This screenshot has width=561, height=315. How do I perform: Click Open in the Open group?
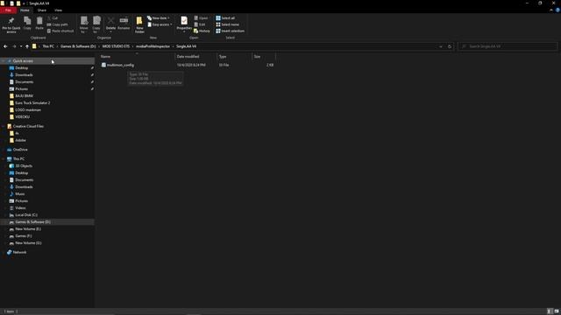pos(201,17)
